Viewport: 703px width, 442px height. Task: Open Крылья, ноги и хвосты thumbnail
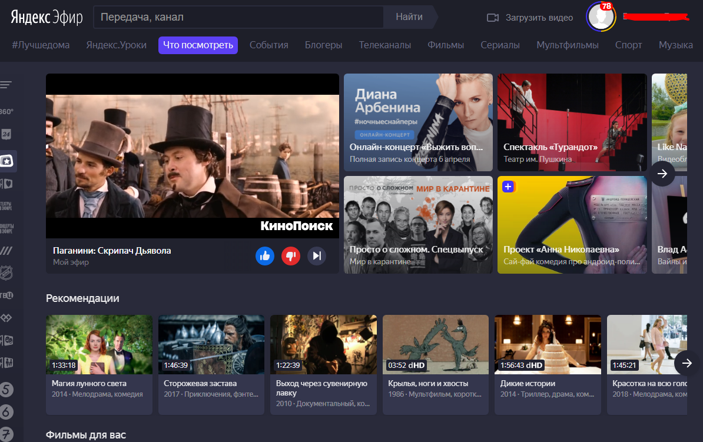tap(436, 344)
